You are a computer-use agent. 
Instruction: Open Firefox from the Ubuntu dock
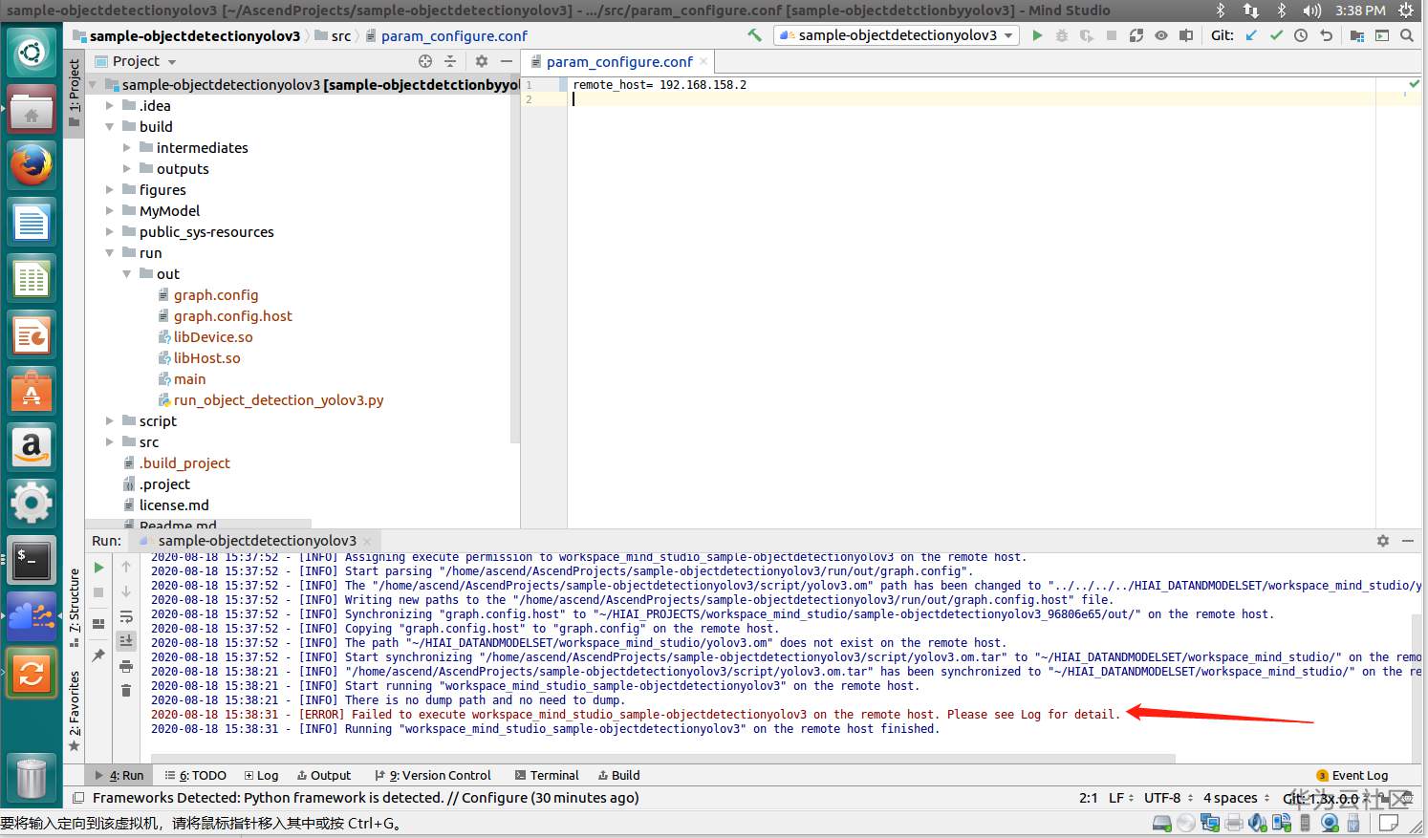(32, 165)
